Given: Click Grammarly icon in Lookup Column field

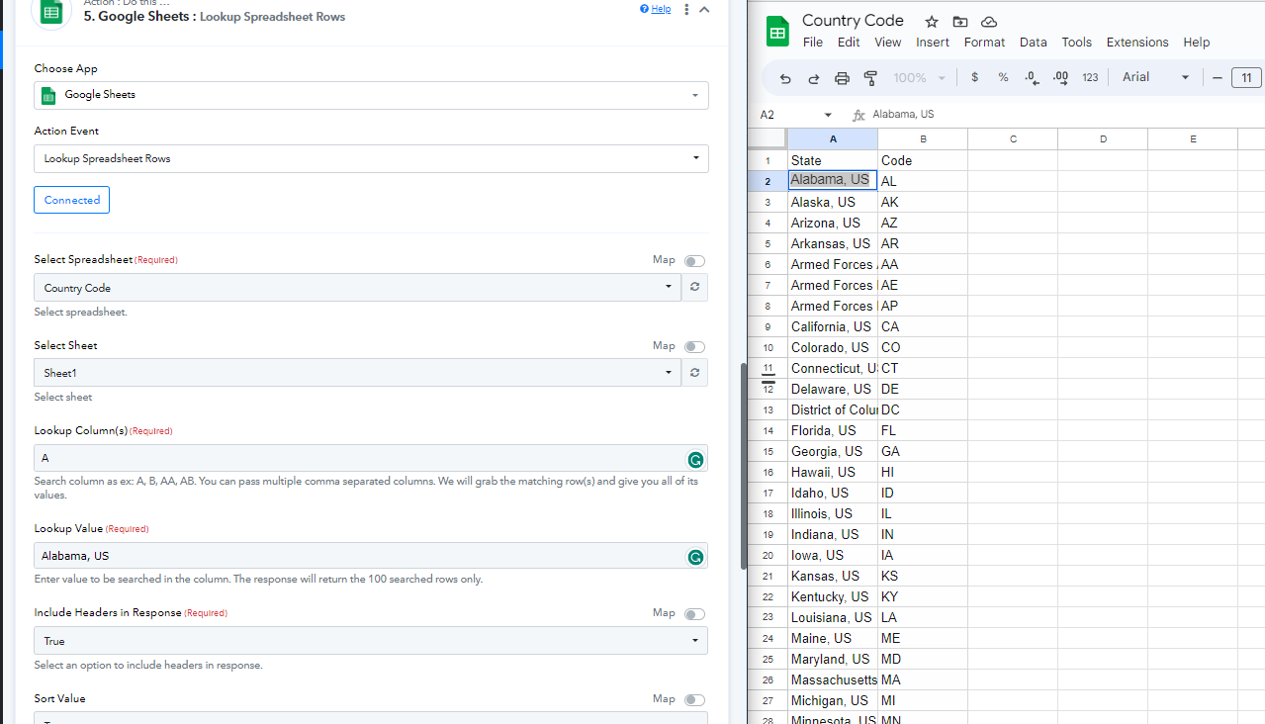Looking at the screenshot, I should tap(695, 460).
